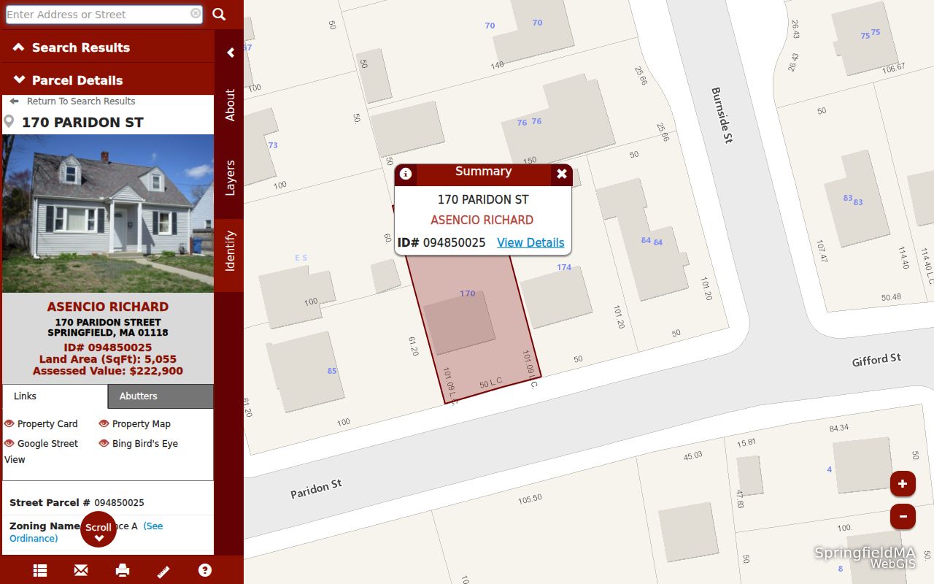Open the Layers side tab

pyautogui.click(x=230, y=178)
